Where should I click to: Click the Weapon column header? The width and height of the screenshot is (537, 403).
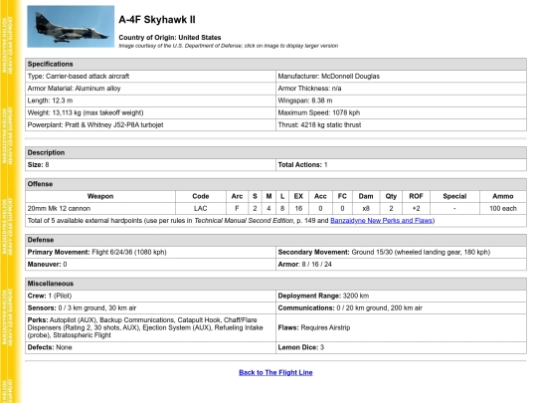[100, 196]
